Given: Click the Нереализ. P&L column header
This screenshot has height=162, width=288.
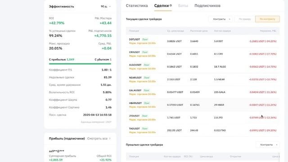Looking at the screenshot, I should click(268, 31).
